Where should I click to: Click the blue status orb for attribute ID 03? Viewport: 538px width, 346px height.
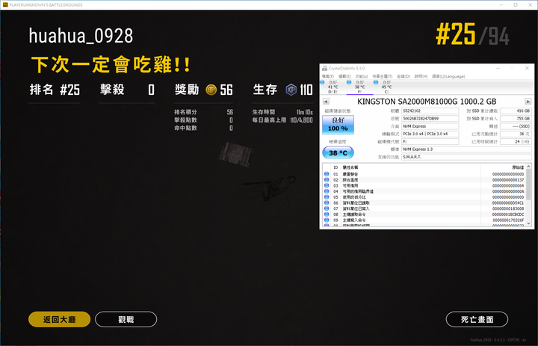327,185
